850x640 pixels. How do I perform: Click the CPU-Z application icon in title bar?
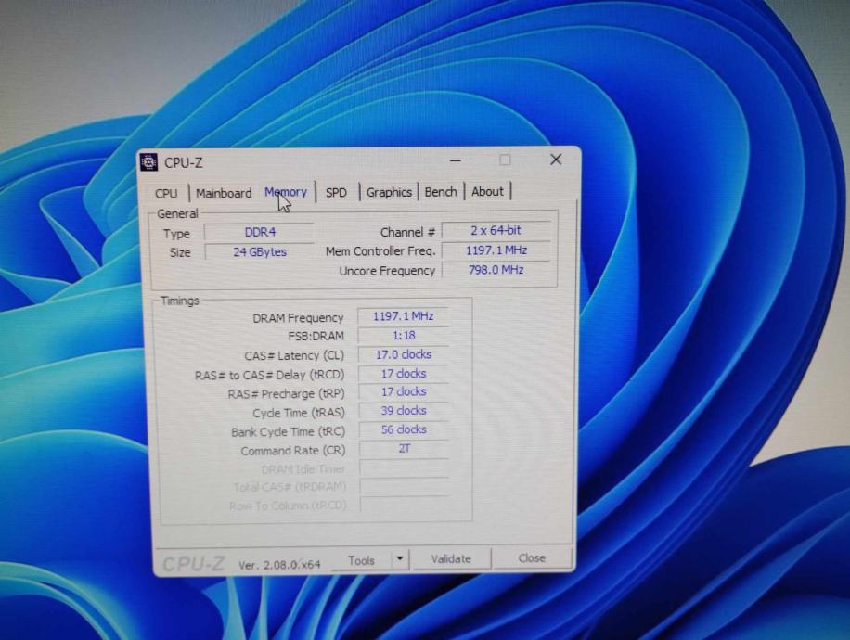pyautogui.click(x=149, y=162)
